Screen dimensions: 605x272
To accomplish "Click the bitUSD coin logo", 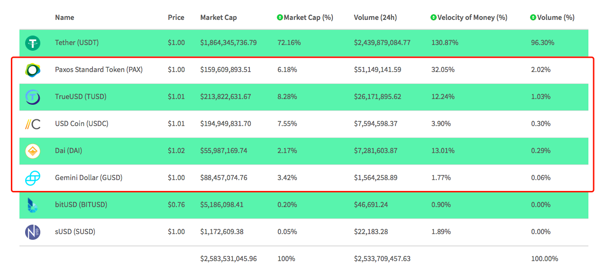I will [x=33, y=205].
